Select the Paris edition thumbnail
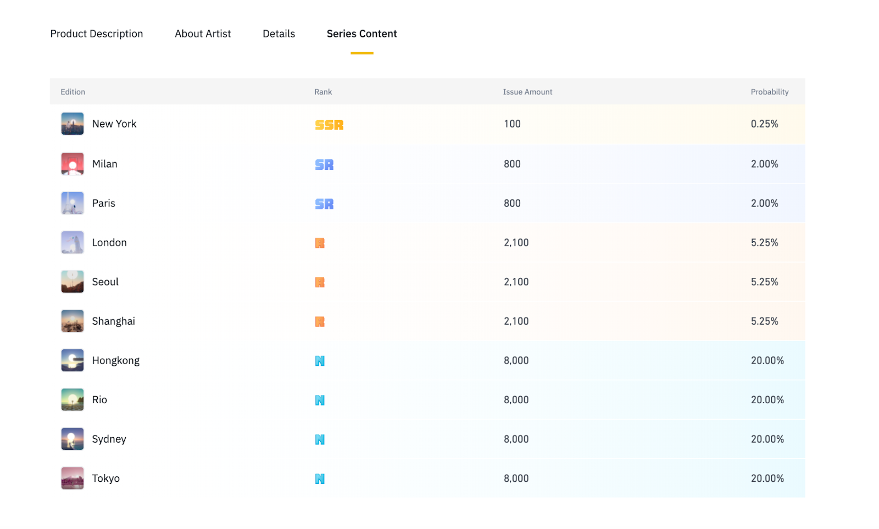Screen dimensions: 879x529 pyautogui.click(x=72, y=203)
